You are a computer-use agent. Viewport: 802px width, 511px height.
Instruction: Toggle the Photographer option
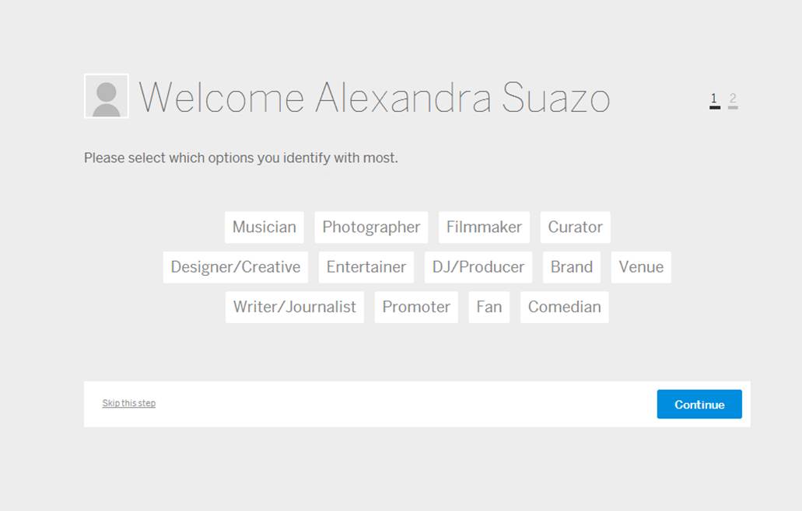371,228
